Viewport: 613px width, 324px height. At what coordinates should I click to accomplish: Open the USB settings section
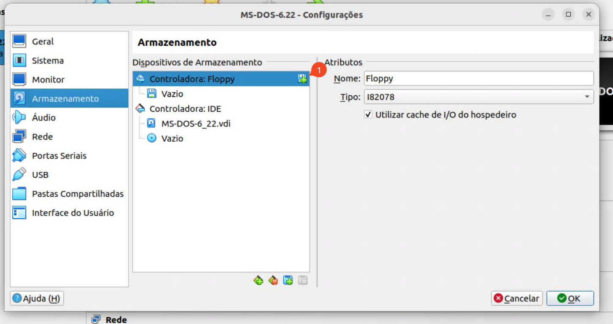pyautogui.click(x=40, y=175)
